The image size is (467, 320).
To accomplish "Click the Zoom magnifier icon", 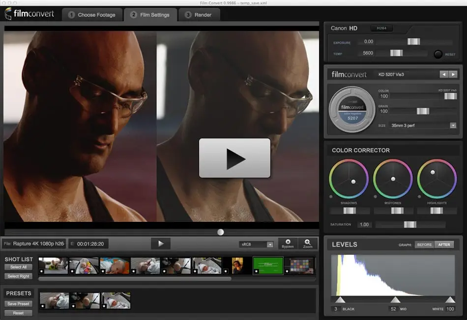I will 308,243.
